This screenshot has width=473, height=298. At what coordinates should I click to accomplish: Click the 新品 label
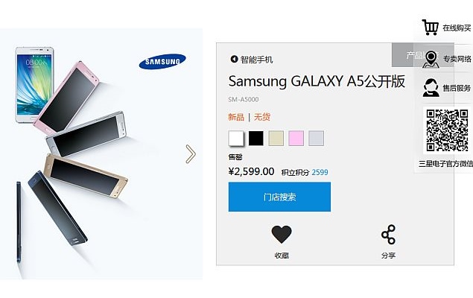(x=235, y=117)
